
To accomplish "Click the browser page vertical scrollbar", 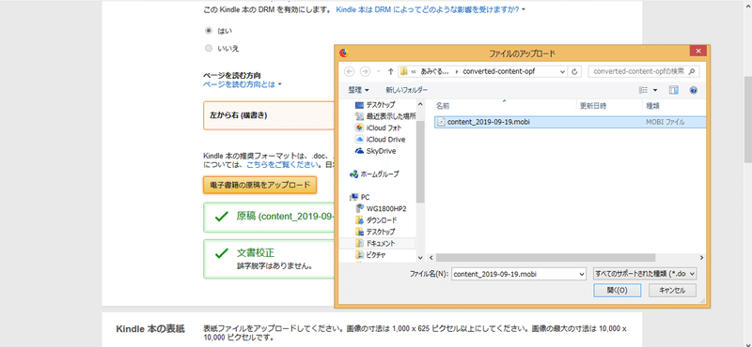I will 747,120.
